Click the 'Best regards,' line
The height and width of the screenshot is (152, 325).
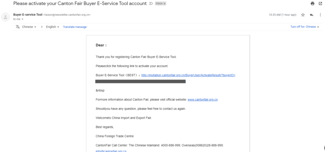(105, 127)
